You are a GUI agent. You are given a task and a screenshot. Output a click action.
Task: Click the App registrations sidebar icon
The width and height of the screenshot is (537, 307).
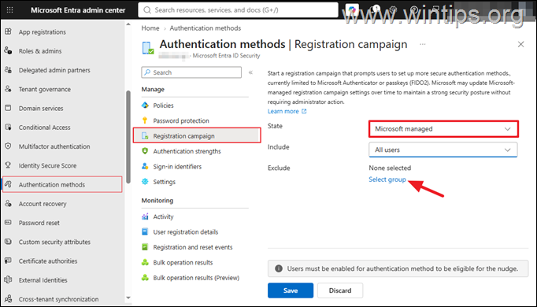point(8,31)
